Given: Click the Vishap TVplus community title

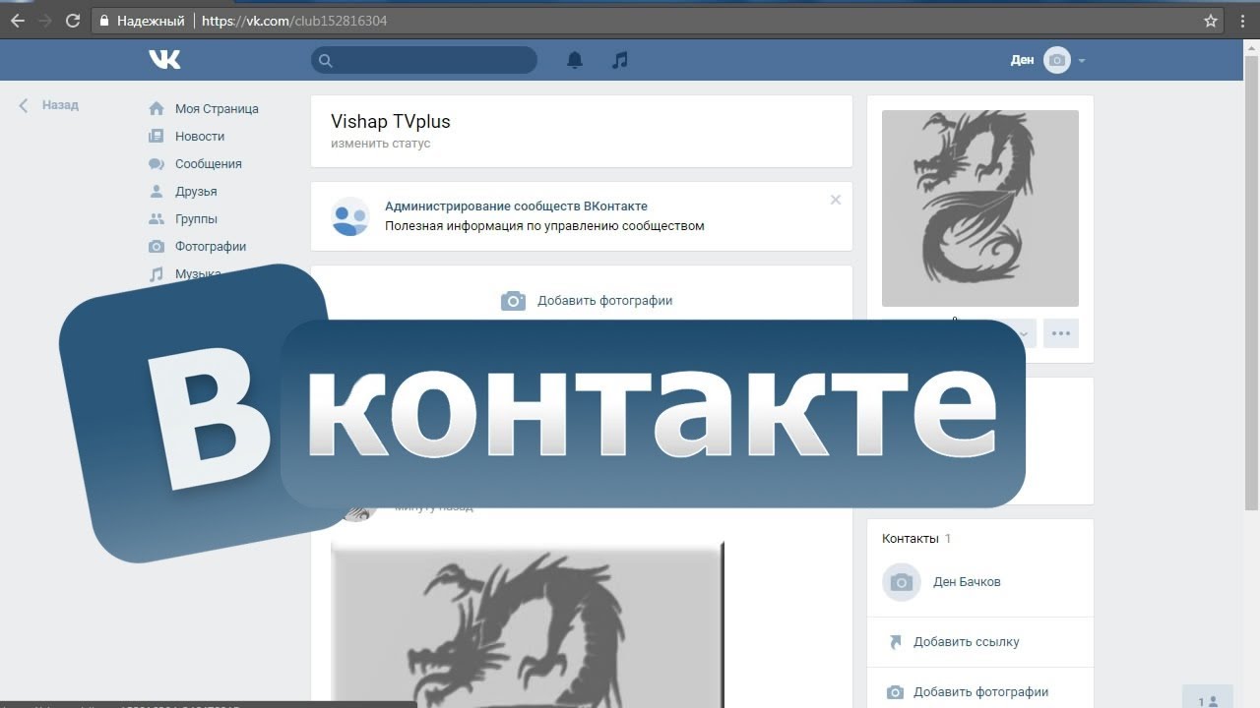Looking at the screenshot, I should point(391,122).
